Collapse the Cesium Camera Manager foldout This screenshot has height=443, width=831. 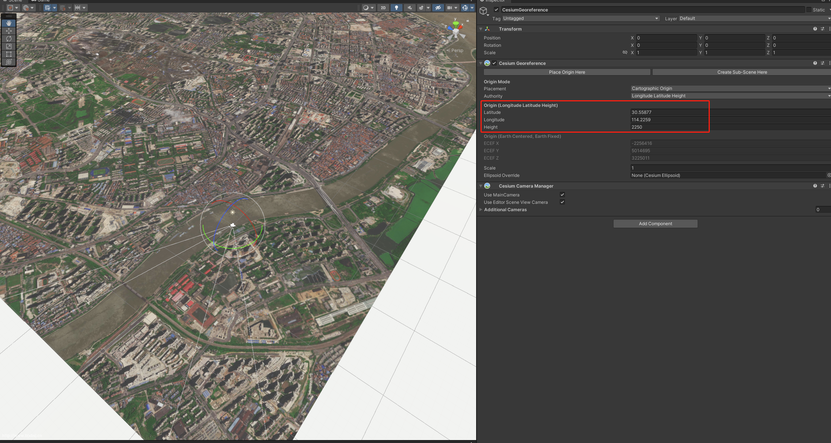[x=481, y=186]
